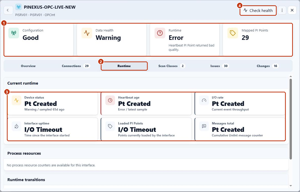This screenshot has height=192, width=300.
Task: Click the Issues count badge 30
Action: pyautogui.click(x=226, y=66)
